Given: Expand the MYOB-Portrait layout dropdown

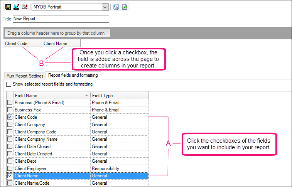Looking at the screenshot, I should click(x=105, y=7).
